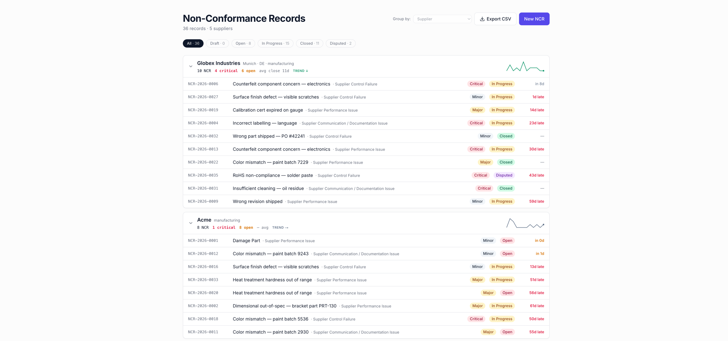Click the 61d late label
The width and height of the screenshot is (728, 341).
pyautogui.click(x=537, y=306)
